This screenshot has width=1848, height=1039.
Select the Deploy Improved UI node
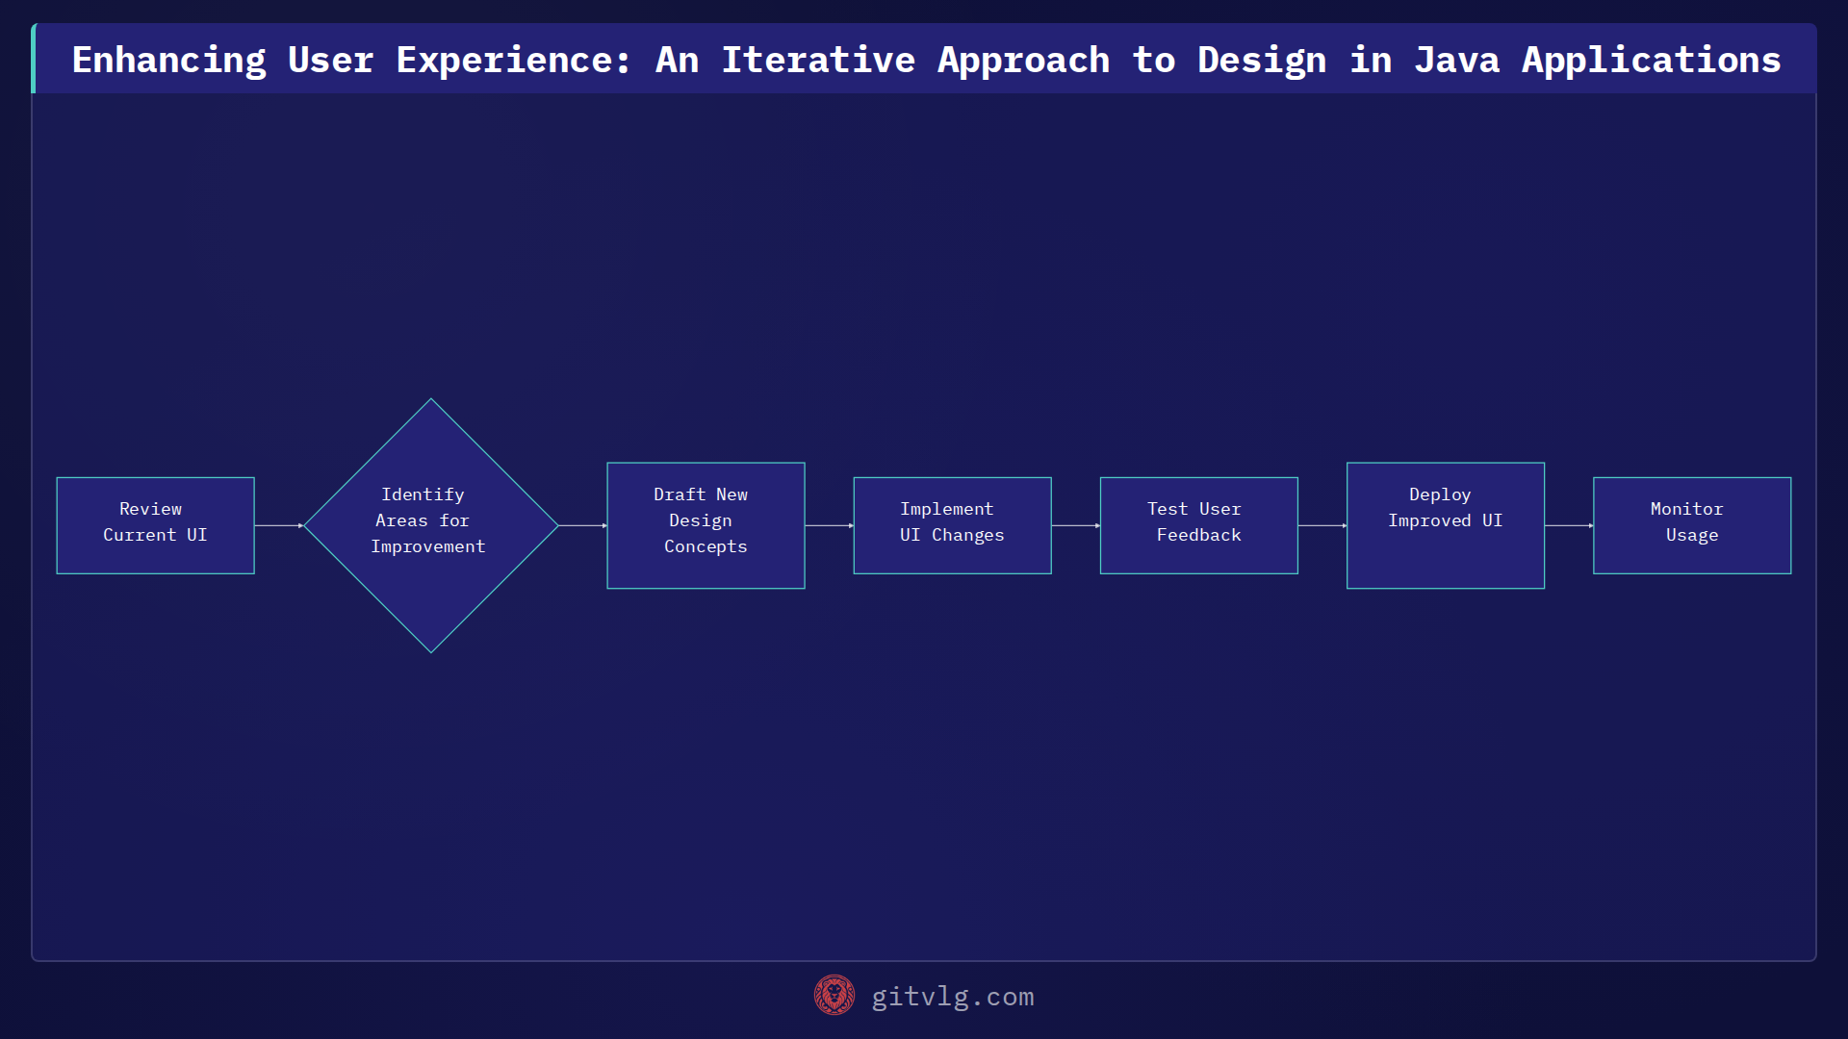1446,525
